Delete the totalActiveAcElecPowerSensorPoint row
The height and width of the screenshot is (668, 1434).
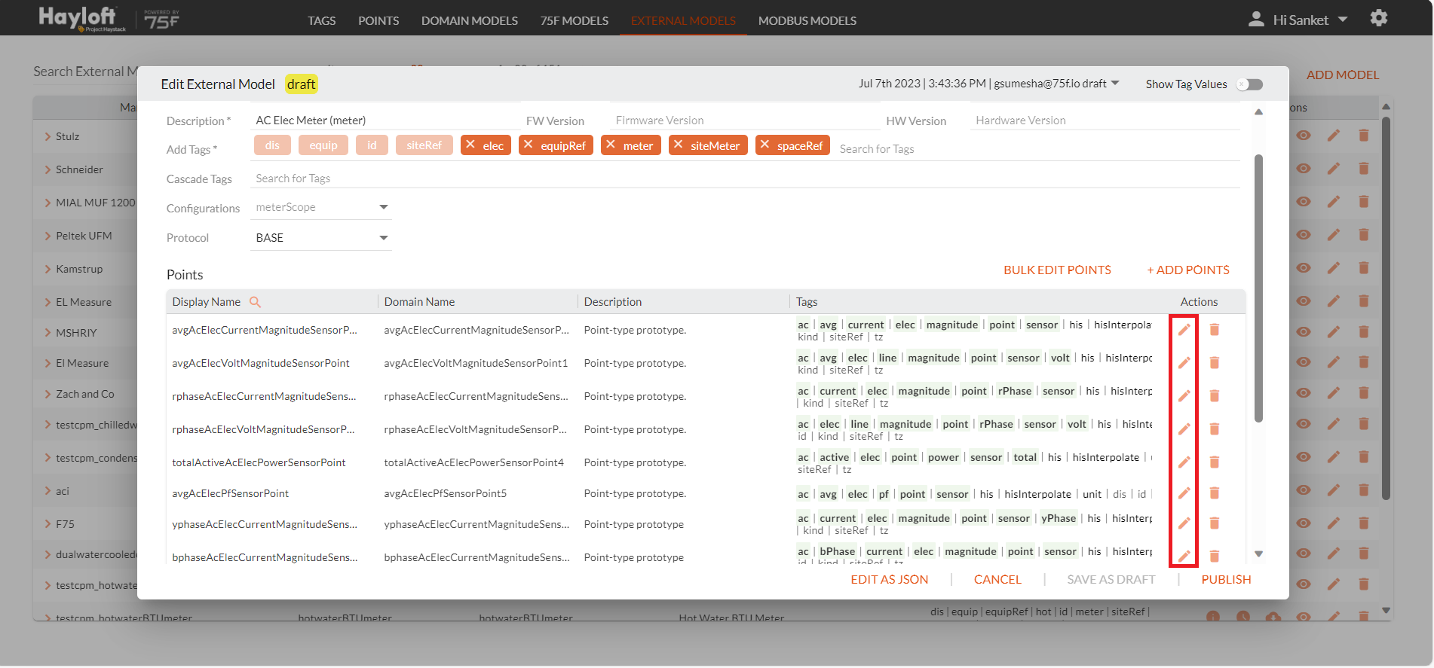(1215, 462)
